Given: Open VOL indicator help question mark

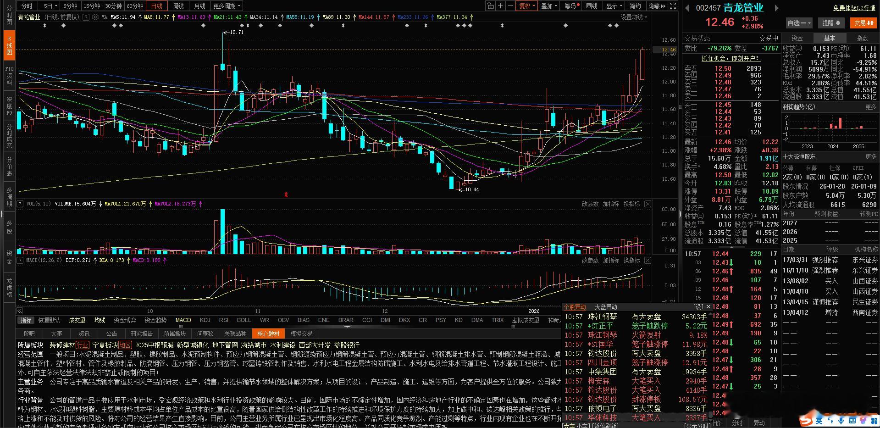Looking at the screenshot, I should pos(20,204).
